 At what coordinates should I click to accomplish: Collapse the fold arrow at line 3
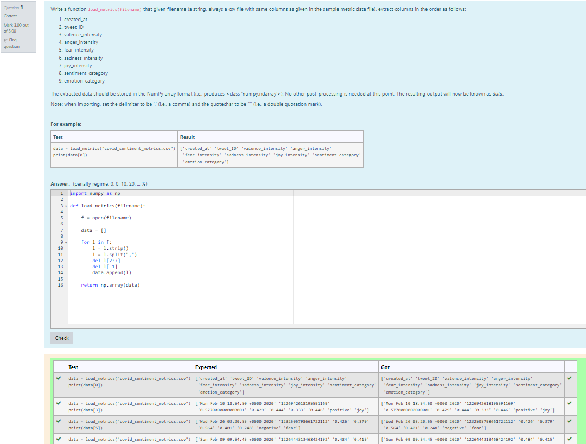(x=66, y=206)
